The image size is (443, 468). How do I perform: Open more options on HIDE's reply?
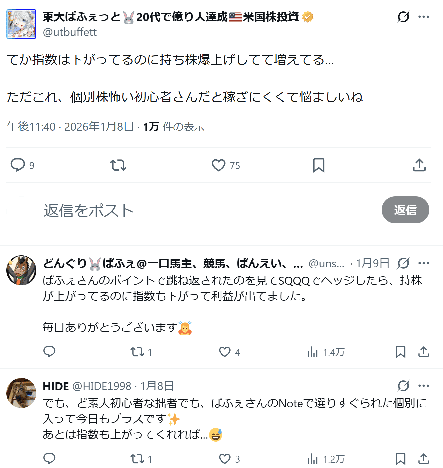coord(424,386)
